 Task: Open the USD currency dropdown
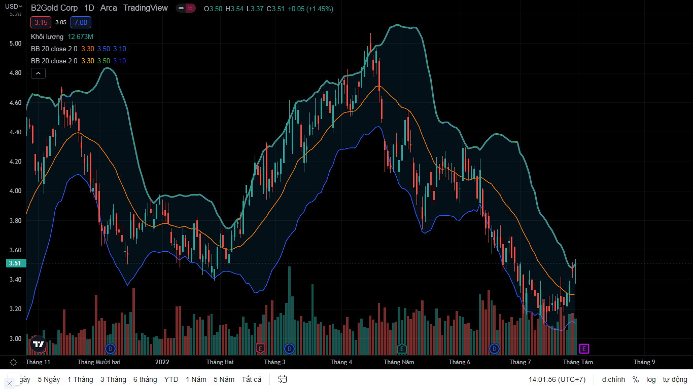tap(13, 7)
